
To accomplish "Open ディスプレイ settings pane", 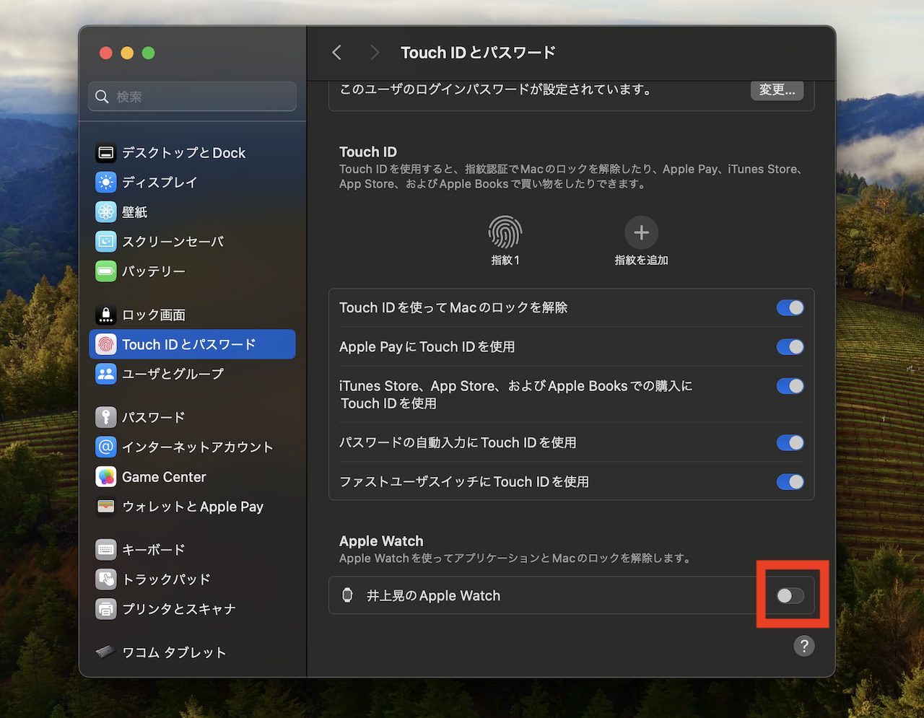I will coord(192,182).
